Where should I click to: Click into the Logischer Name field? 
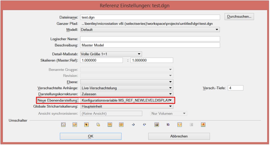[x=150, y=39]
